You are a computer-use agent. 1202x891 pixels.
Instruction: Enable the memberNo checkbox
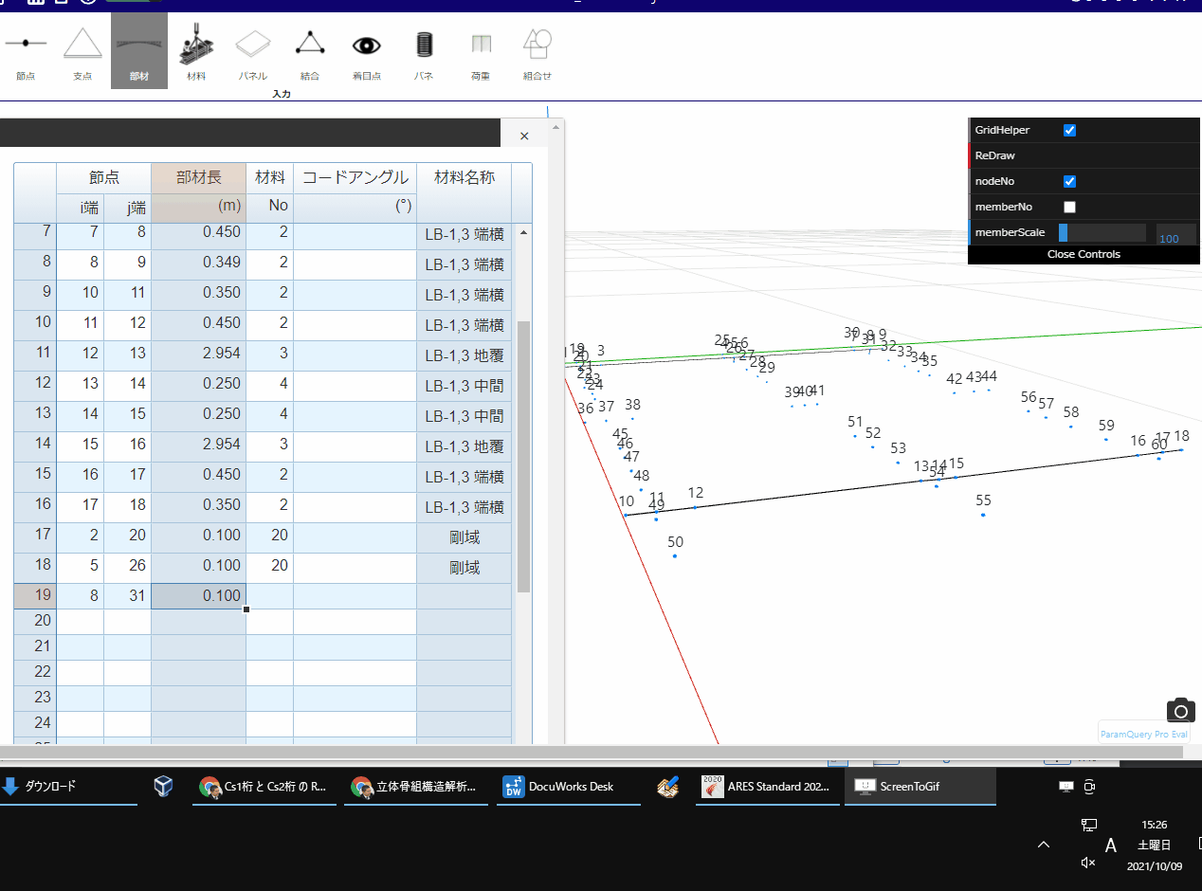coord(1069,207)
